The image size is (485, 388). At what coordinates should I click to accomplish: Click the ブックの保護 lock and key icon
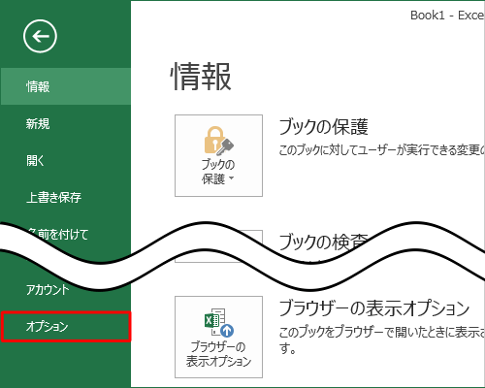point(218,141)
